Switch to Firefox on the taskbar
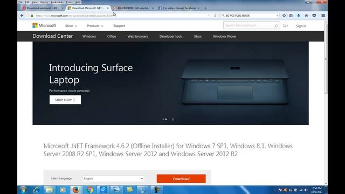The height and width of the screenshot is (194, 345). tap(76, 190)
